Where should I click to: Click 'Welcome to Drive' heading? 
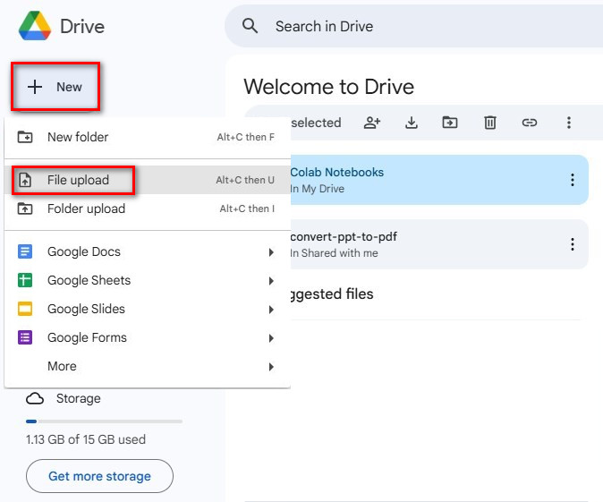(x=329, y=87)
